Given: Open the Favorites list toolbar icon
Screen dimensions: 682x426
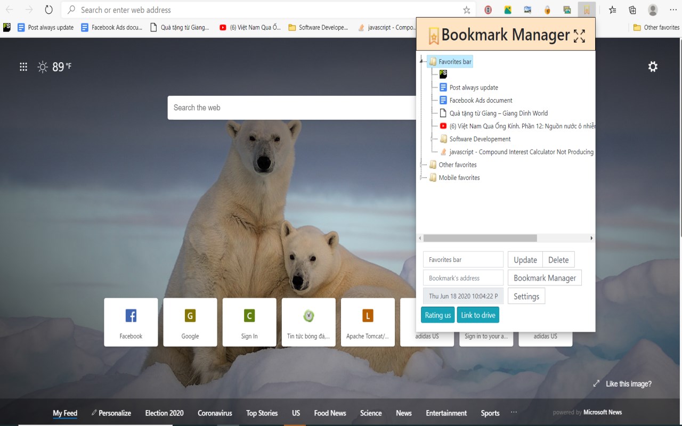Looking at the screenshot, I should [613, 10].
